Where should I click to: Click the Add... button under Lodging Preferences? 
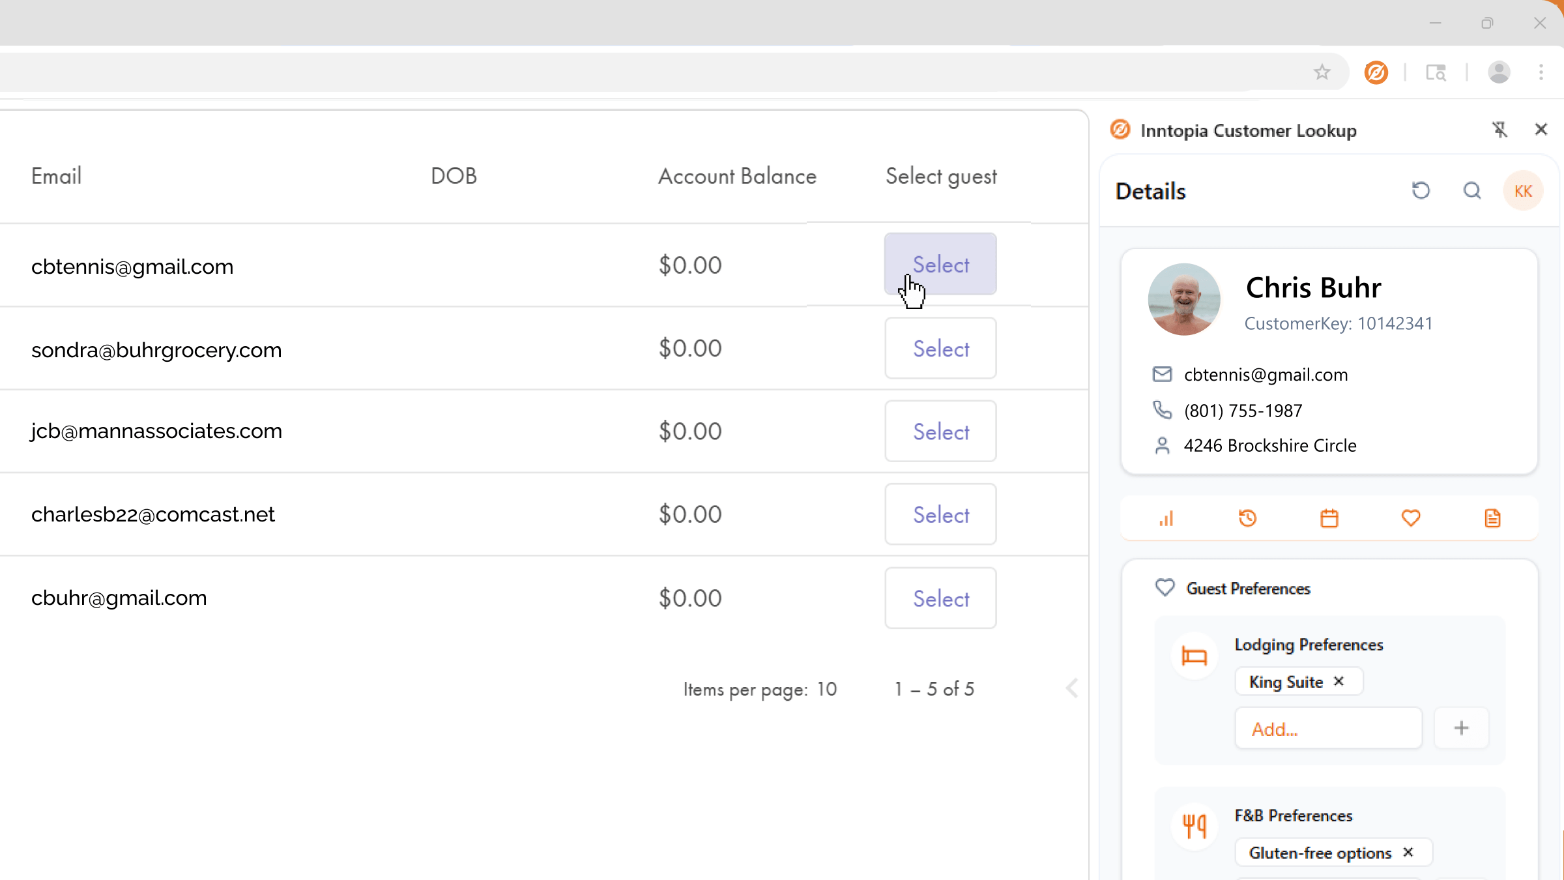pos(1328,728)
